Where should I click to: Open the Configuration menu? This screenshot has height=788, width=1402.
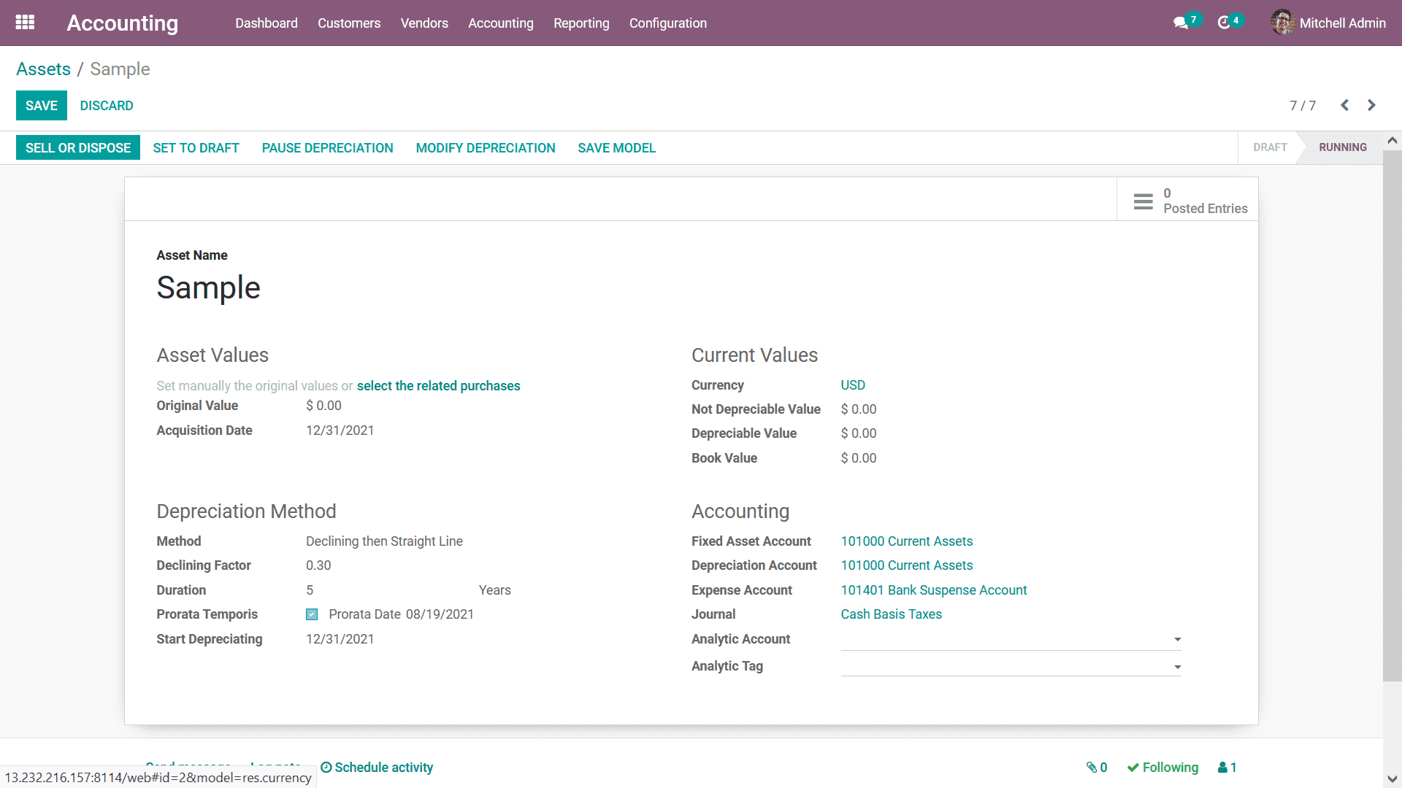(668, 23)
